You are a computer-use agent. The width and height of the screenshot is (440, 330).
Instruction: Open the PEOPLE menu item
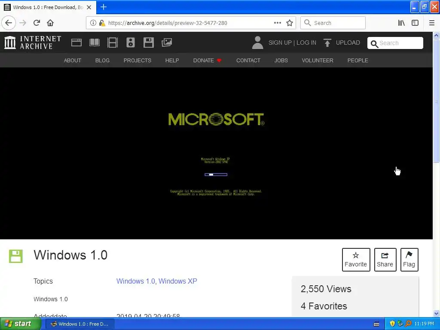point(357,60)
